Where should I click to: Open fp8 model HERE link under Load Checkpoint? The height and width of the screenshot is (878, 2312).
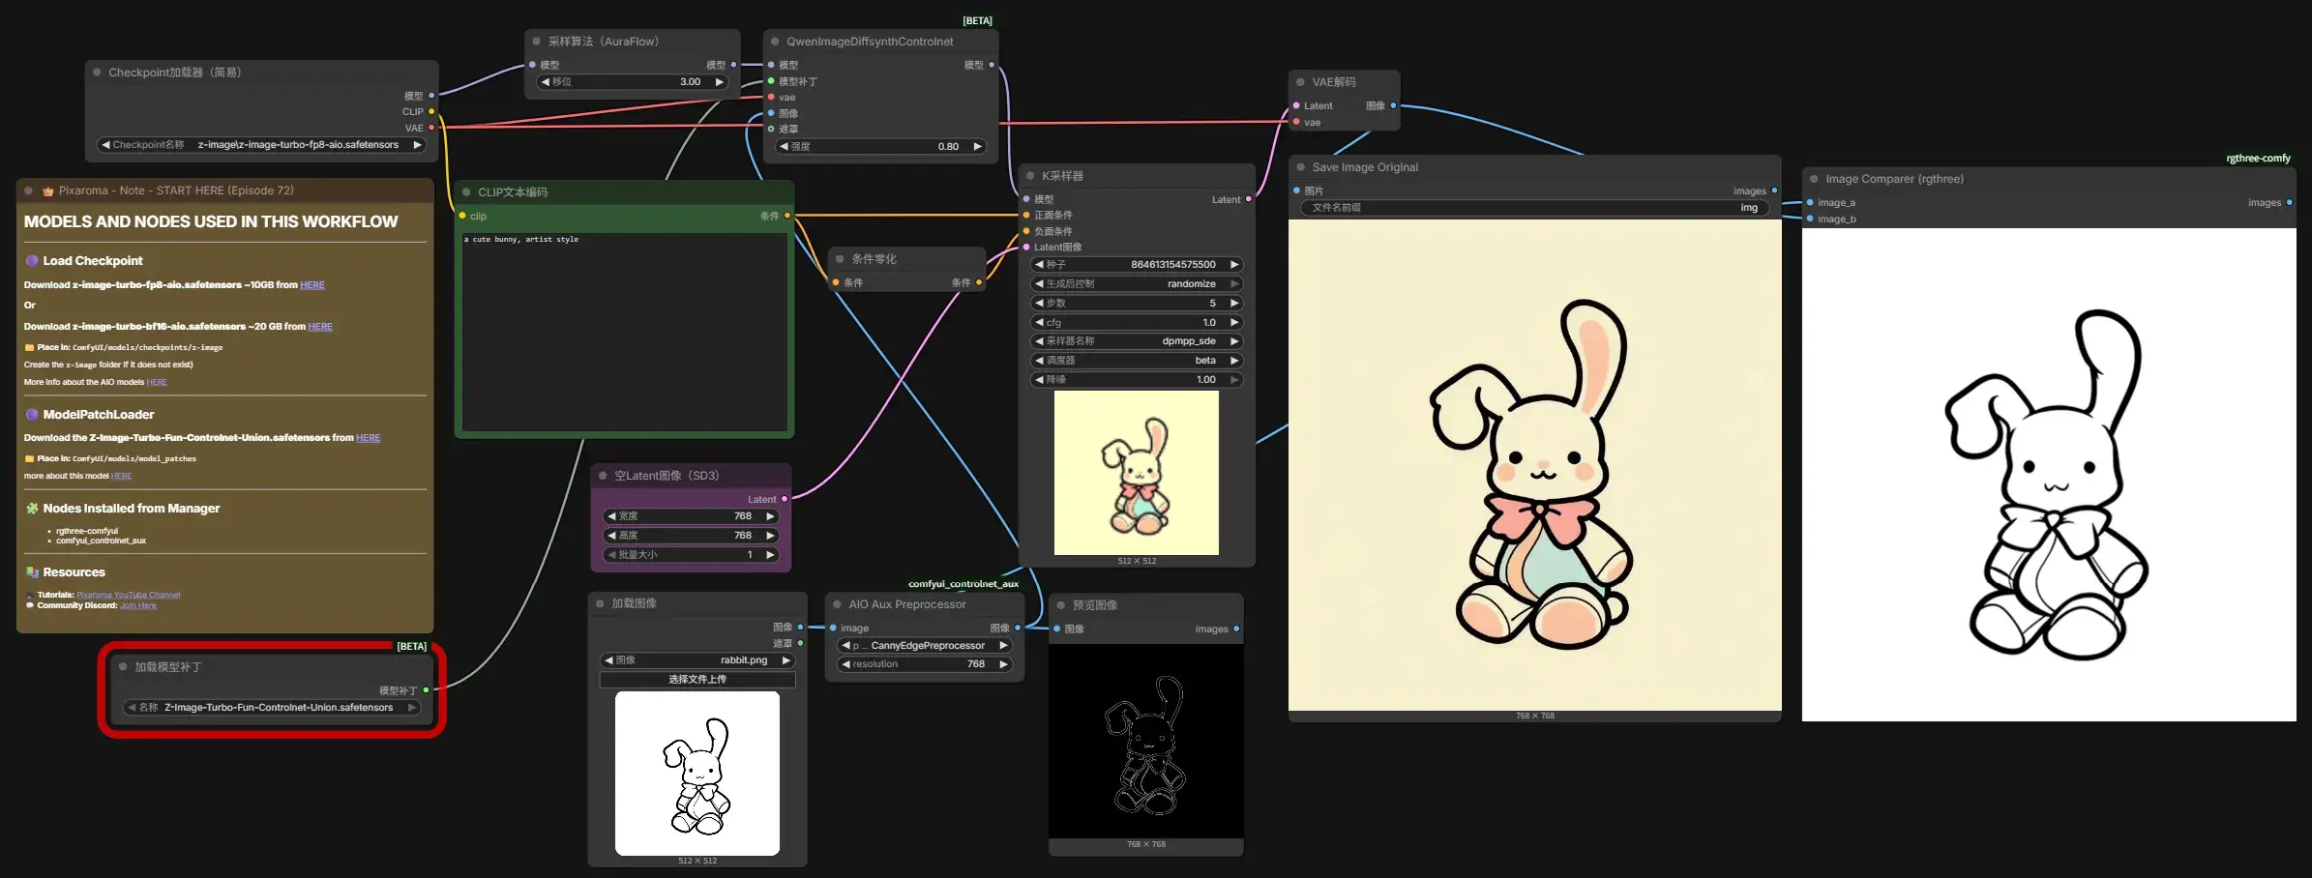coord(312,285)
